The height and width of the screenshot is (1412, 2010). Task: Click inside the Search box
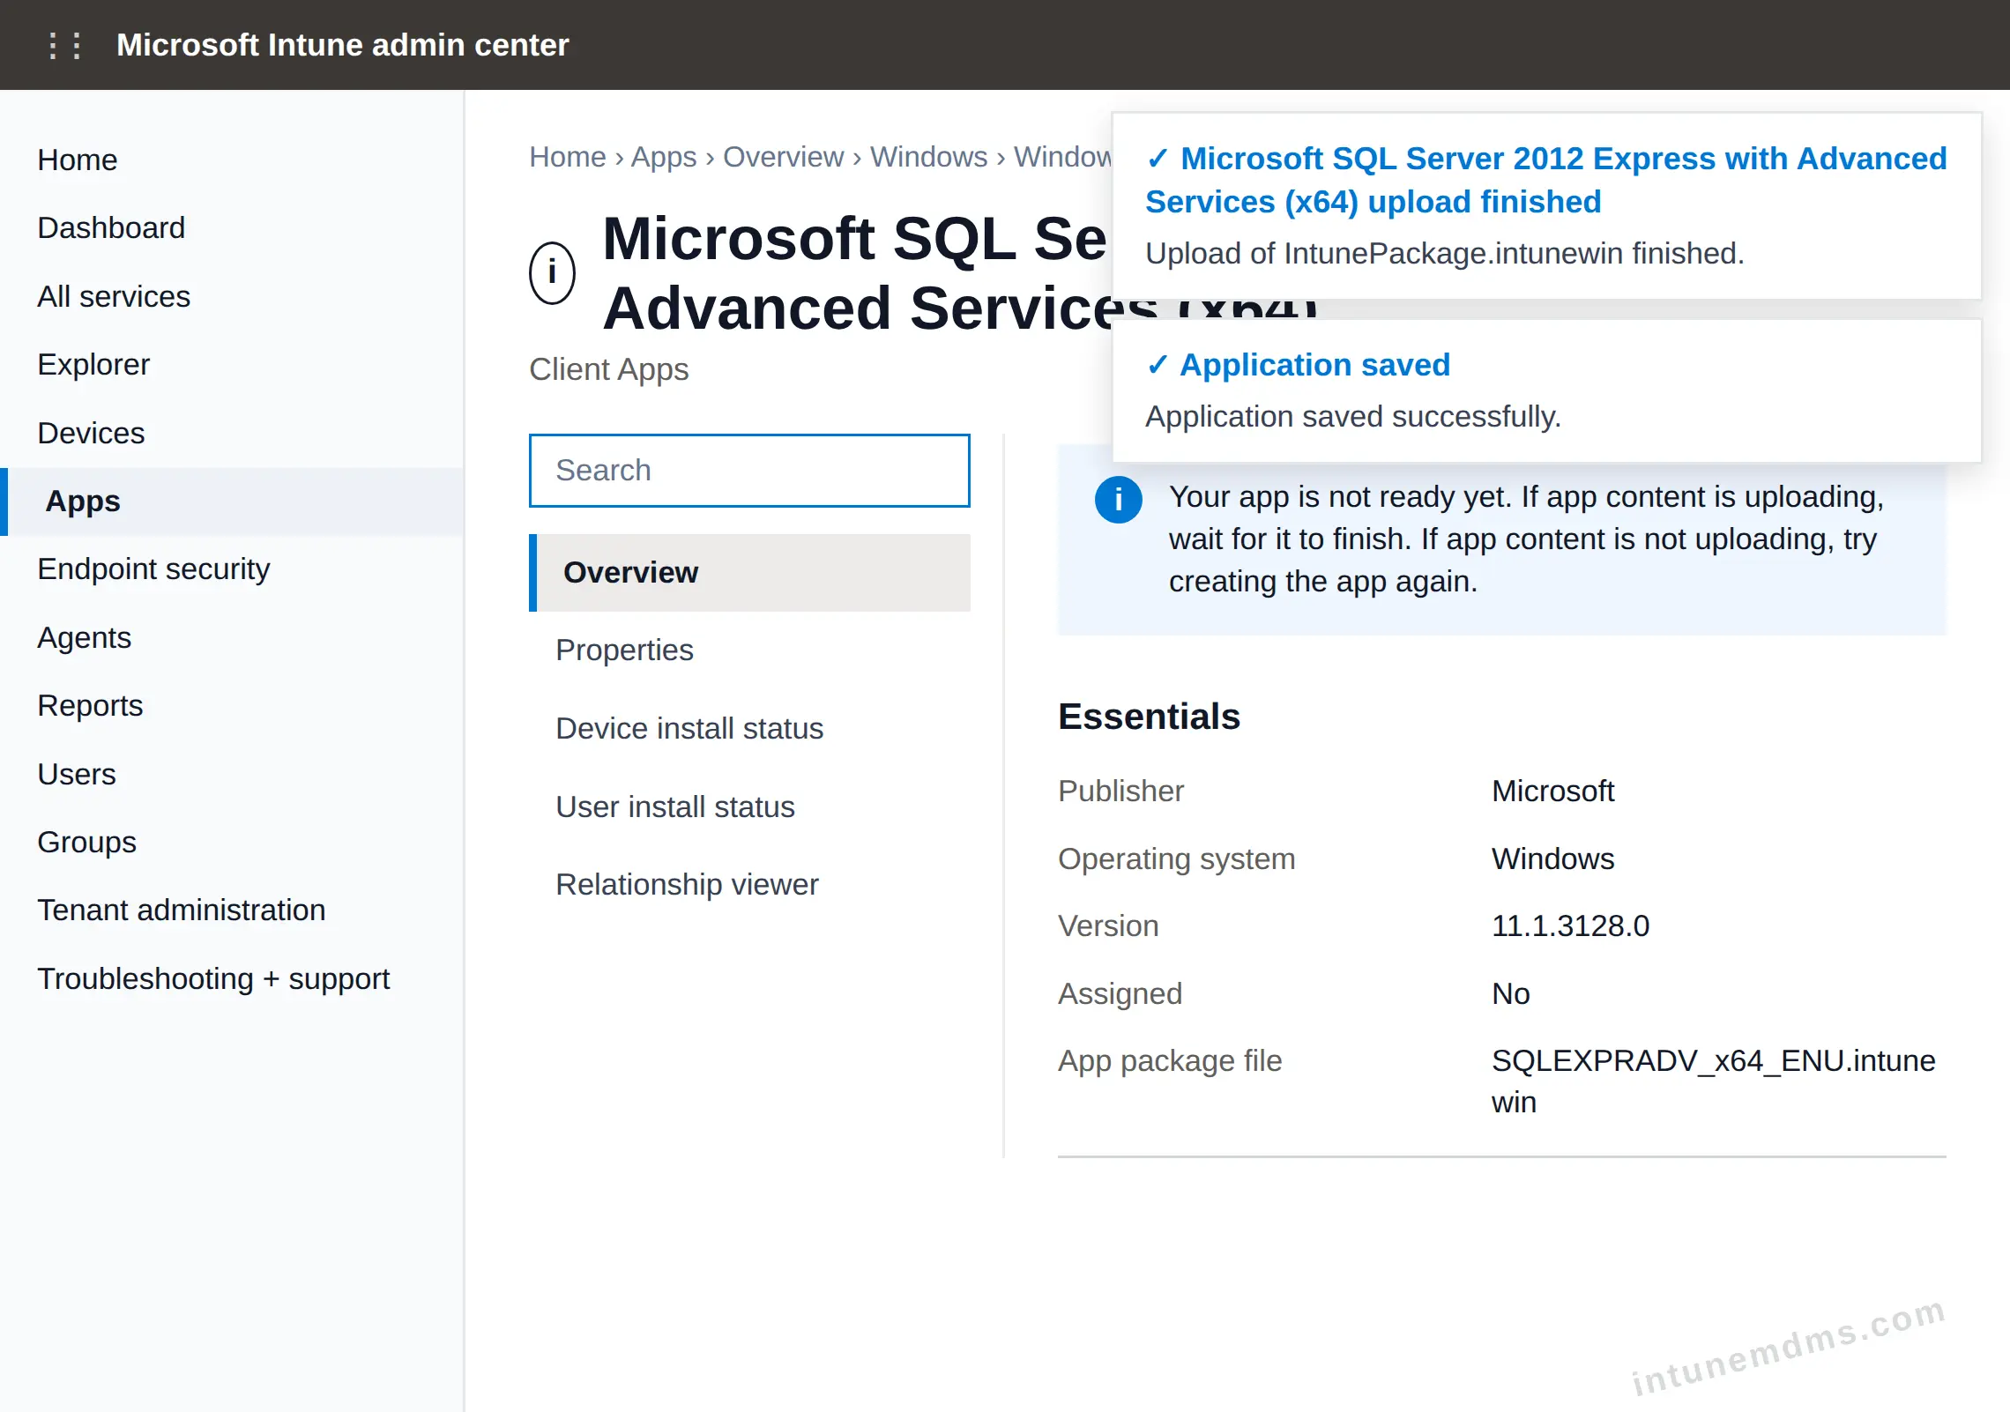coord(749,471)
